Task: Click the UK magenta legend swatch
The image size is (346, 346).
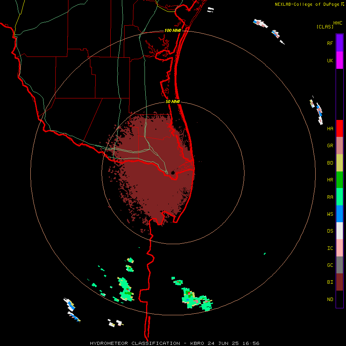Action: (339, 60)
